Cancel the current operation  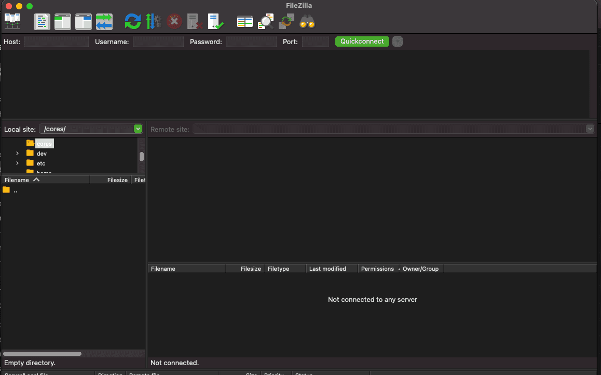(174, 21)
